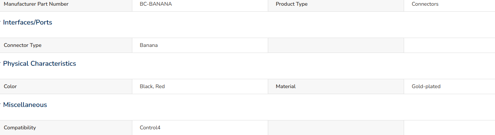The image size is (495, 135).
Task: Click the blank white cell in the Compatibility row
Action: pyautogui.click(x=449, y=128)
